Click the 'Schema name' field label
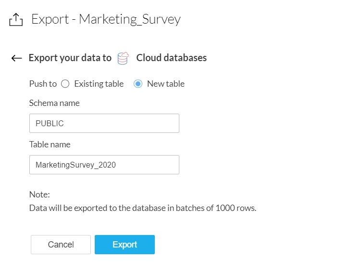351x274 pixels. [54, 103]
